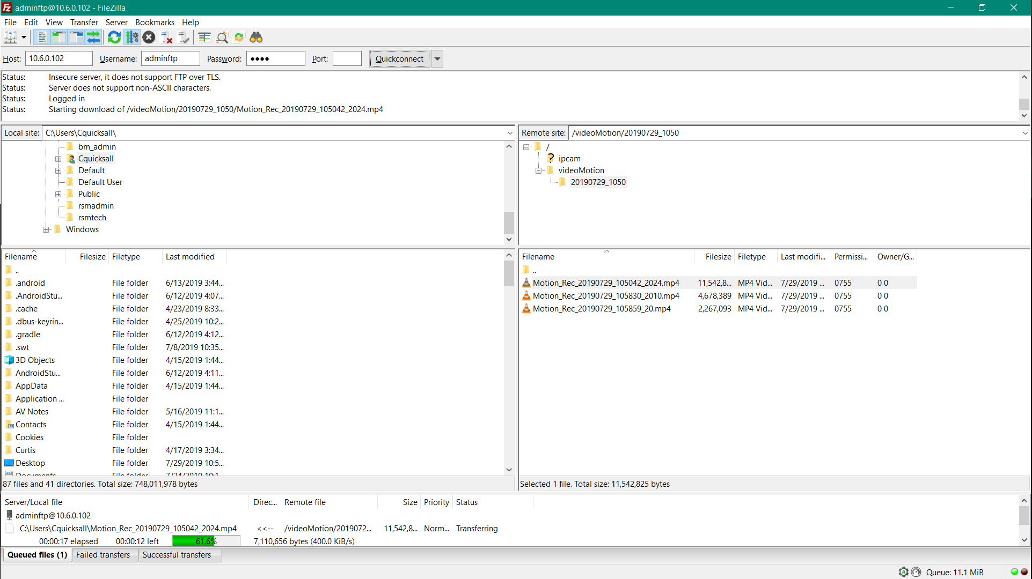Click the transfer progress bar
Screen dimensions: 1032x579
coord(206,541)
